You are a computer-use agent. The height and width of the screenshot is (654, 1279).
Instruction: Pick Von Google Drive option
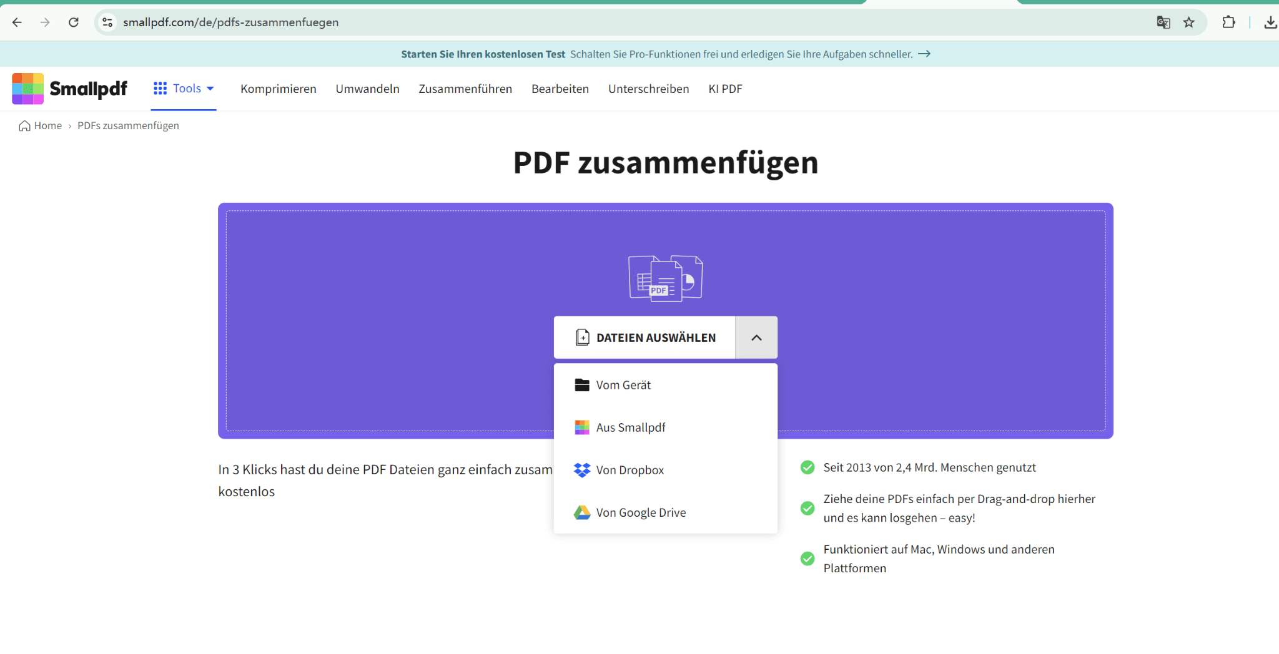tap(666, 512)
